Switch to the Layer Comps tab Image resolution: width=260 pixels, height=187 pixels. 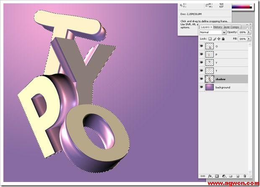[x=232, y=27]
